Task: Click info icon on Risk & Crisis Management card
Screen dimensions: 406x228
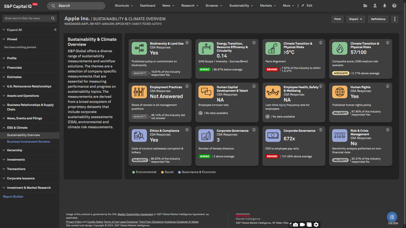Action: [387, 130]
